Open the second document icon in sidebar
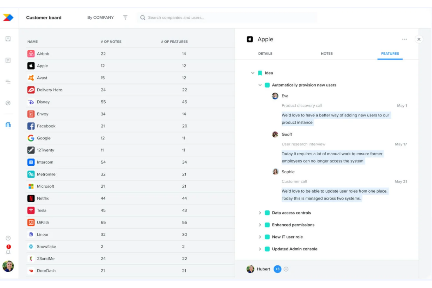 click(8, 60)
